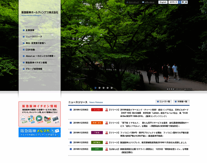Image resolution: width=207 pixels, height=163 pixels.
Task: Open About us ～わたしたちの事業～ menu item
Action: [x=41, y=56]
